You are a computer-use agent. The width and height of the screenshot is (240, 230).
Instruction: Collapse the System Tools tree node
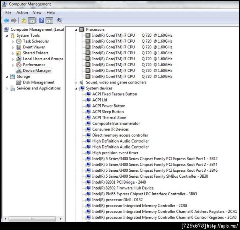click(7, 36)
